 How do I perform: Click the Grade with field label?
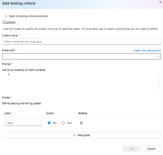pyautogui.click(x=8, y=50)
